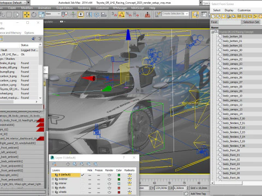Collapse the Toyota GR LH2 Racing Concept node
This screenshot has height=196, width=262.
212,32
